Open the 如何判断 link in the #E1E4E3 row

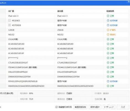114,21
